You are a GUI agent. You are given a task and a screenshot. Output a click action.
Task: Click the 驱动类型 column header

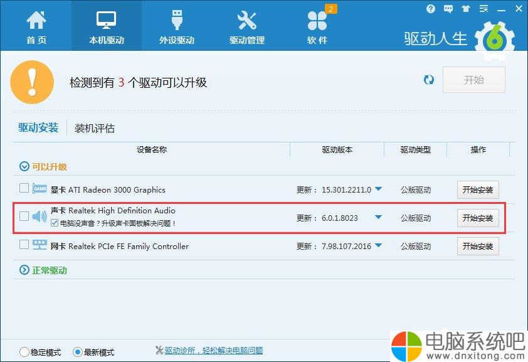tap(416, 149)
